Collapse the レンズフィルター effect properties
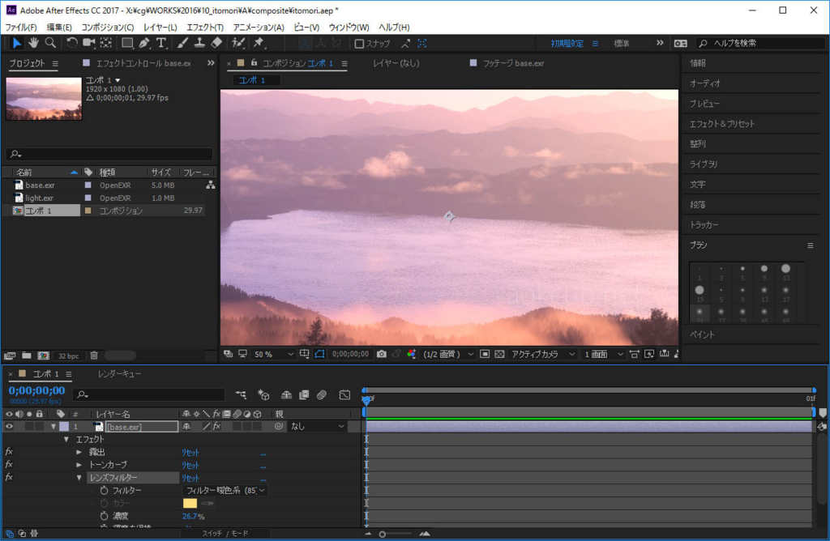 point(79,478)
